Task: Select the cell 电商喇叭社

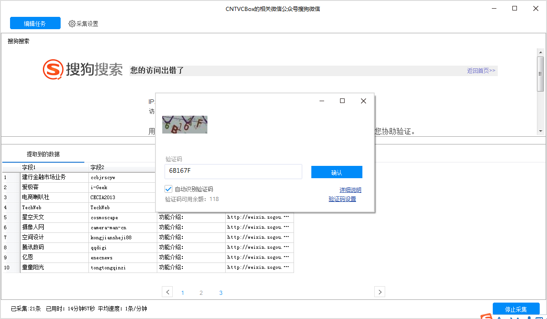Action: (x=54, y=197)
